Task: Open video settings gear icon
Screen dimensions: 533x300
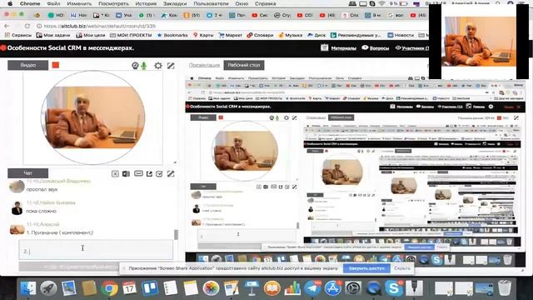Action: (x=158, y=66)
